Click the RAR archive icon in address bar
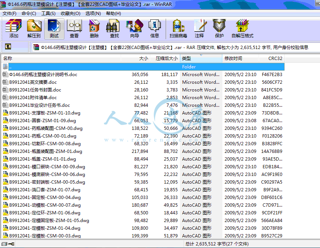This screenshot has height=248, width=320. [x=36, y=47]
